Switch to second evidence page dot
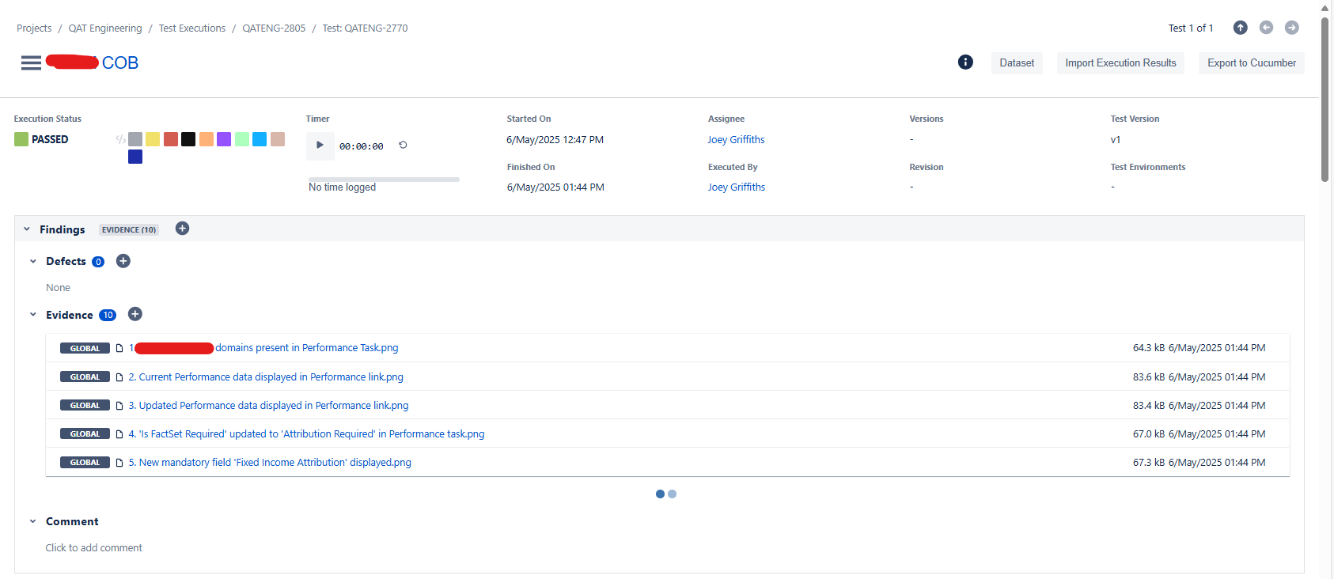This screenshot has height=579, width=1334. 673,494
